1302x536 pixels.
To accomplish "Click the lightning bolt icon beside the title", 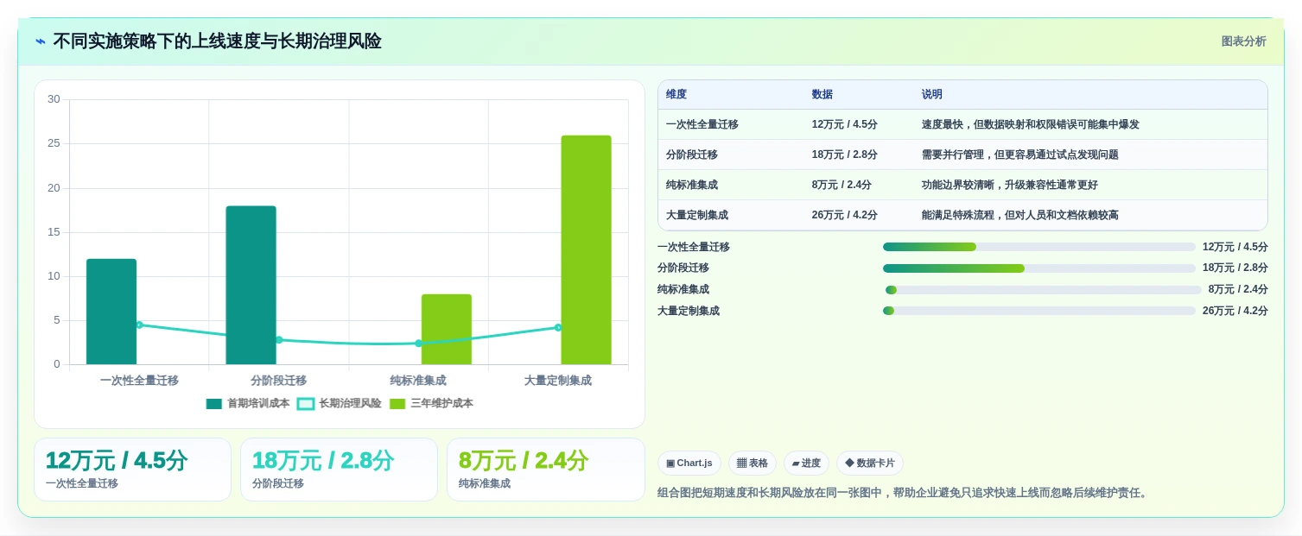I will [41, 41].
